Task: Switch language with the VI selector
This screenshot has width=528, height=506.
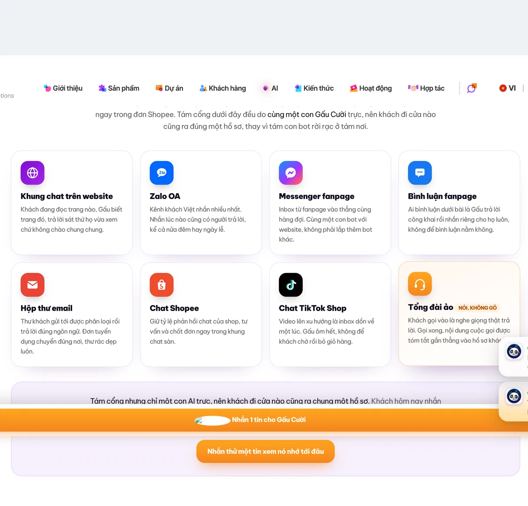Action: 507,88
